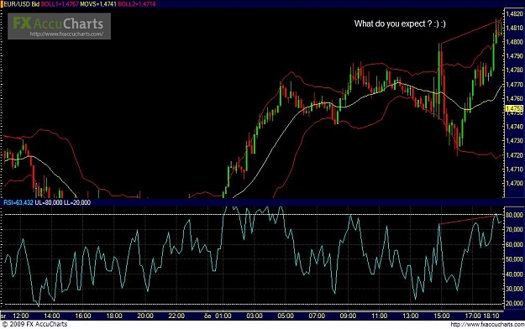Click the 13:00 time axis label
The width and height of the screenshot is (525, 329).
tap(411, 316)
